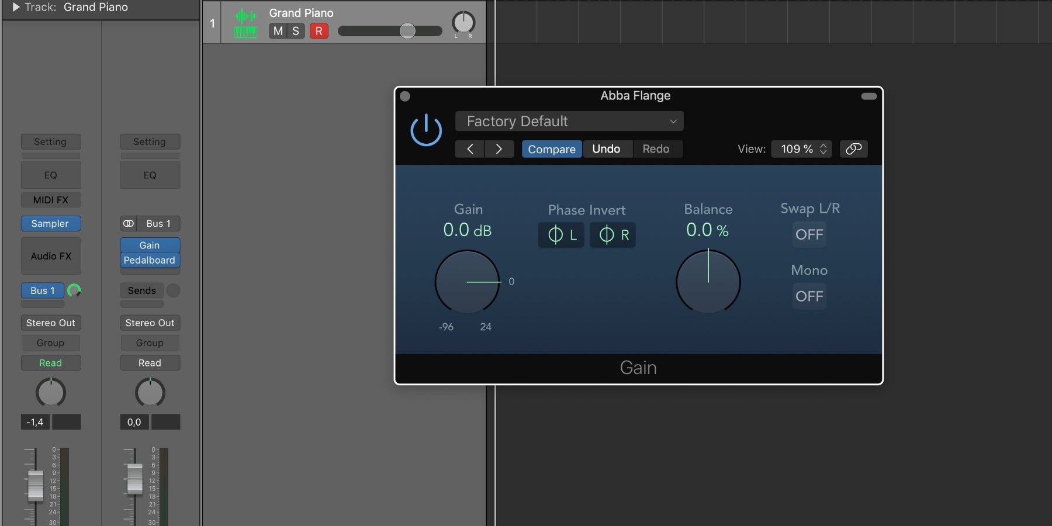This screenshot has height=526, width=1052.
Task: Click the Grand Piano track instrument icon
Action: click(x=245, y=23)
